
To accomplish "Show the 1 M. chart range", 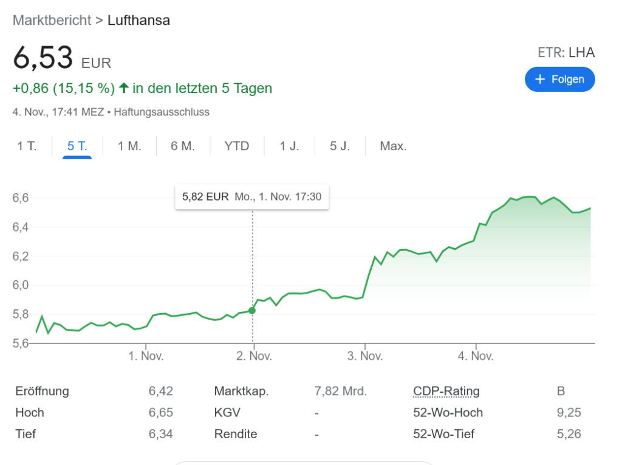I will tap(129, 146).
